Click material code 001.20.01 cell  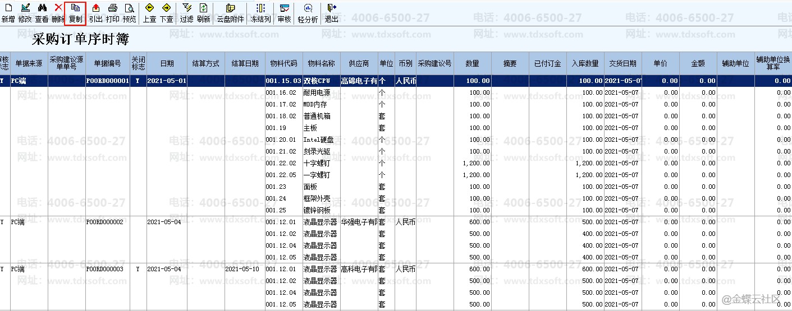[284, 140]
